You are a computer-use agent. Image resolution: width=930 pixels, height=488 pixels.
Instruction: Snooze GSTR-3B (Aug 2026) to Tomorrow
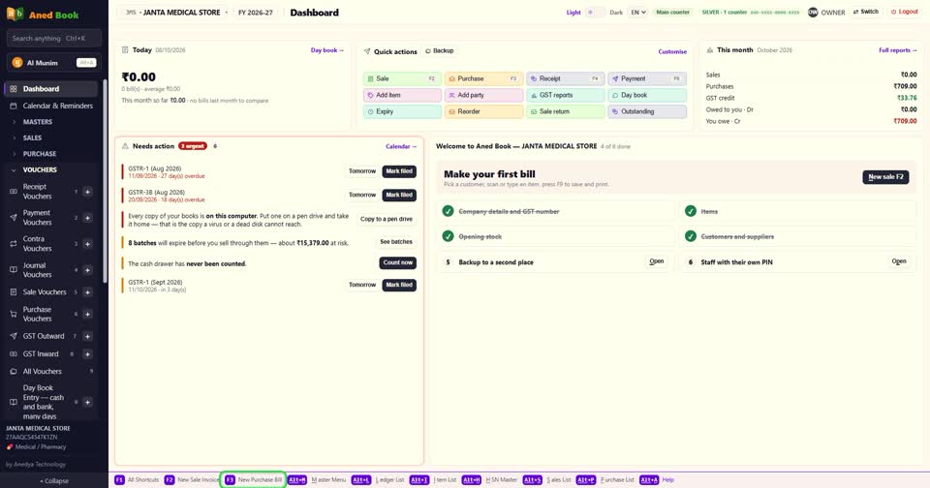[x=361, y=195]
